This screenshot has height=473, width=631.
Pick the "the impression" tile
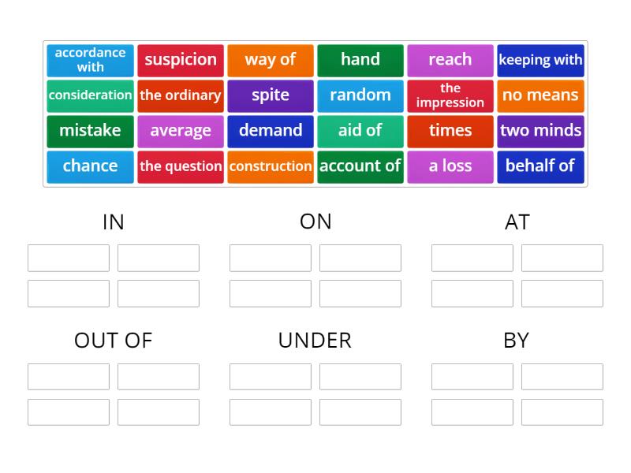(450, 95)
